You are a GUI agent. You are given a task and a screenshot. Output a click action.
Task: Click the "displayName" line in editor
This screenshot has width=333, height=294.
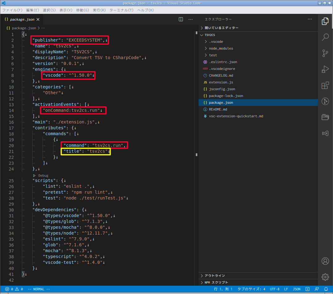[x=64, y=52]
